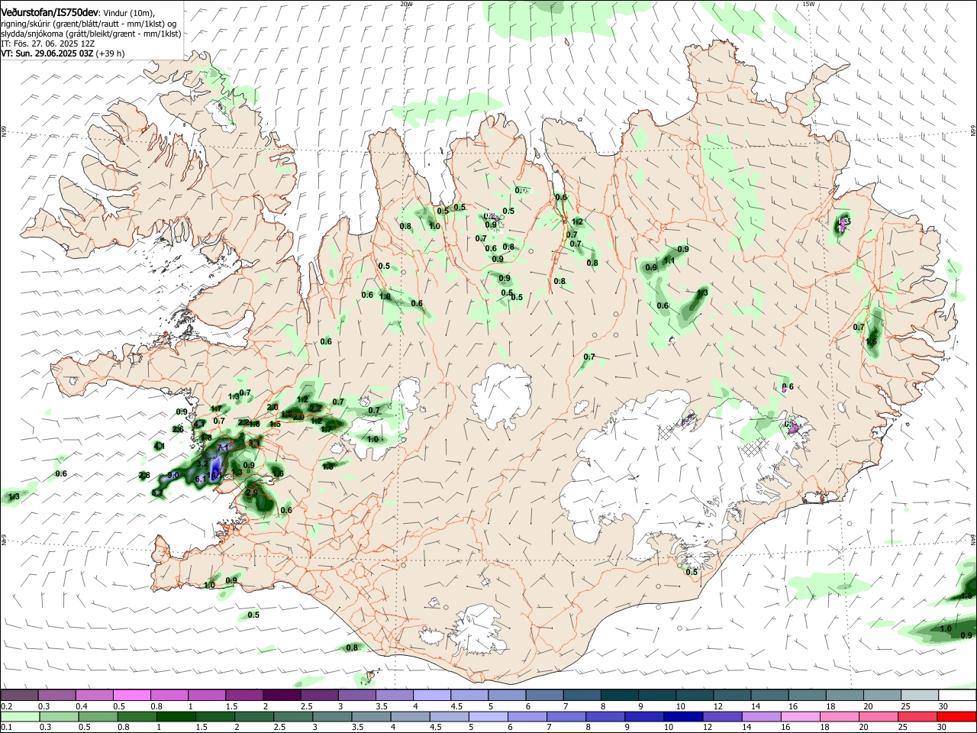This screenshot has width=977, height=733.
Task: Click the dusky mauve 0.2 swatch in upper legend row
Action: coord(19,695)
